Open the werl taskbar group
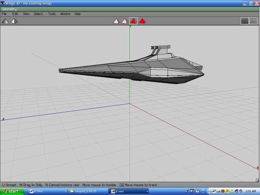Viewport: 260px width, 195px height. pos(128,191)
